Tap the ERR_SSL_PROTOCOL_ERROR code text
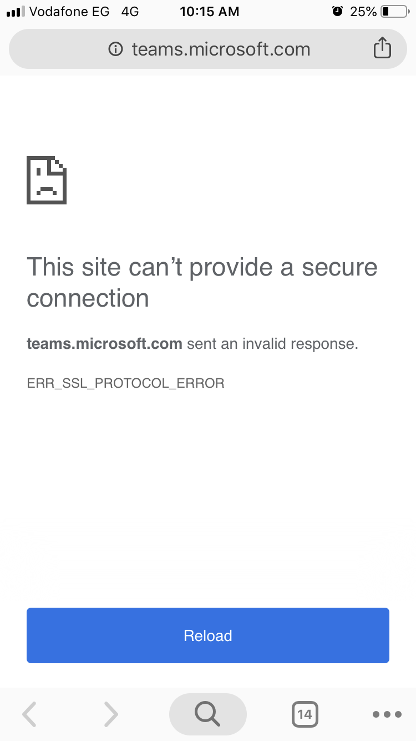This screenshot has width=416, height=741. [125, 383]
